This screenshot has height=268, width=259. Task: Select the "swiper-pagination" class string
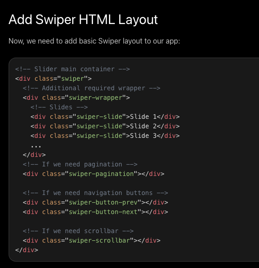101,174
